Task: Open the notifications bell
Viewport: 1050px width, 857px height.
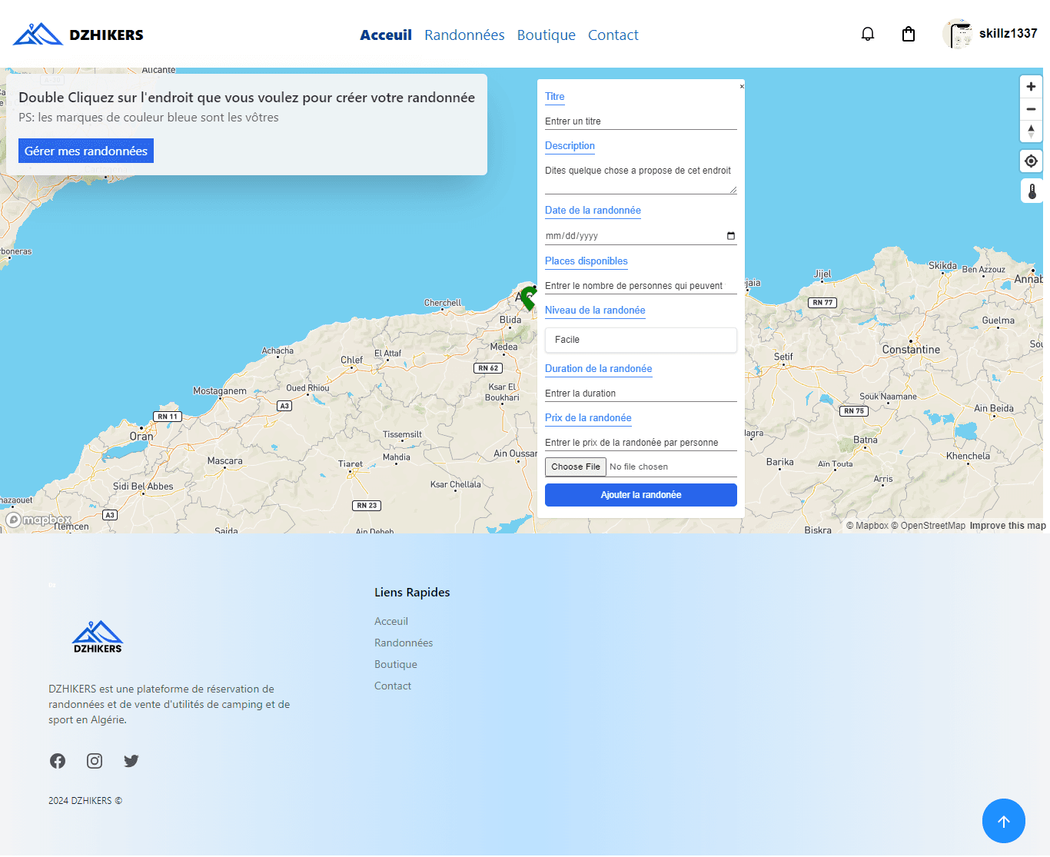Action: [868, 34]
